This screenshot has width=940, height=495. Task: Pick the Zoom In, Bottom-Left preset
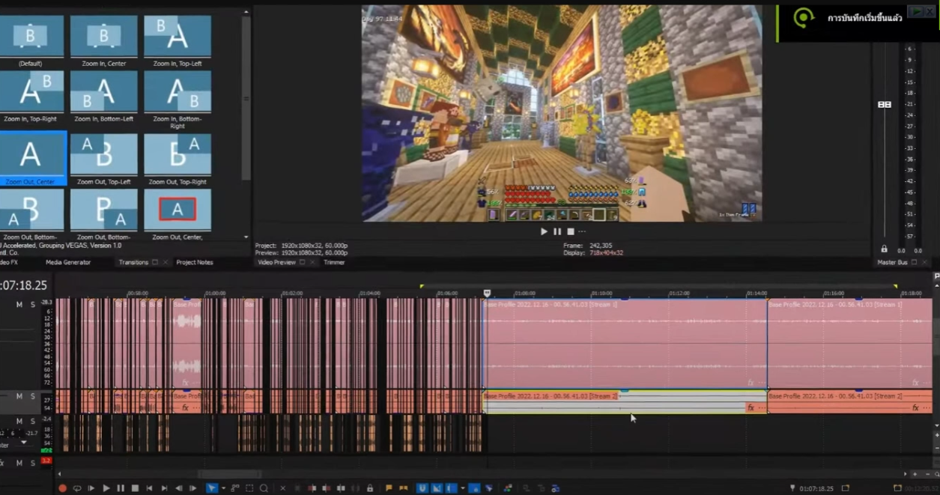pos(103,97)
